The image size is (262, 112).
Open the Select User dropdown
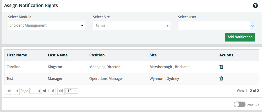[x=216, y=26]
